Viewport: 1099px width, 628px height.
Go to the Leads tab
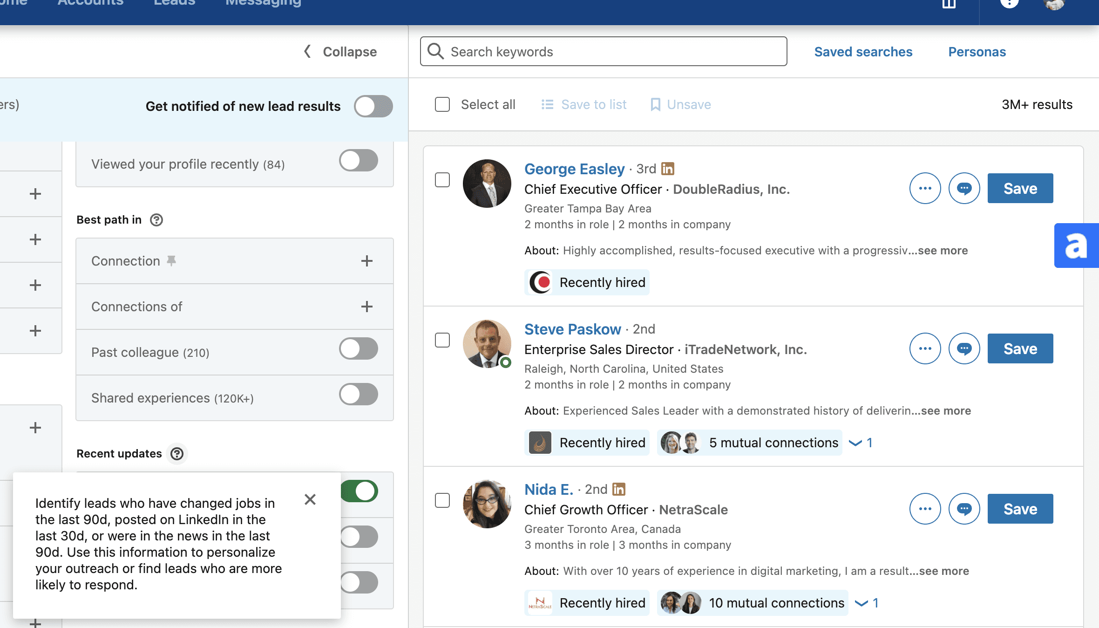point(175,3)
